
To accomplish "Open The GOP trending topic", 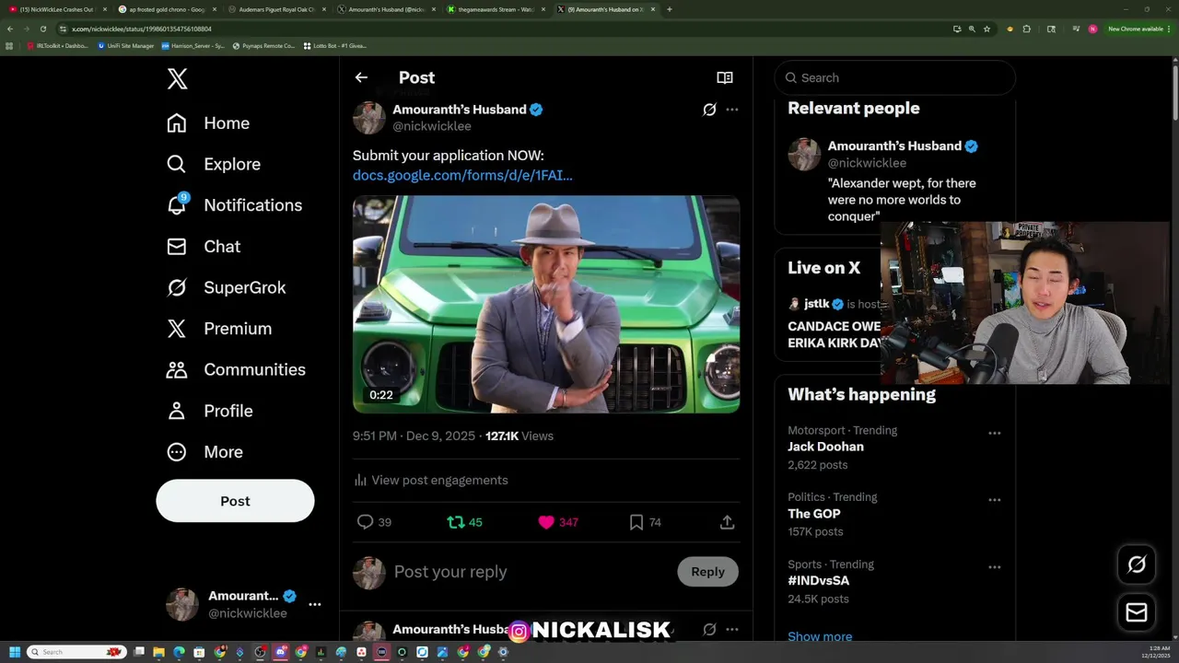I will click(x=813, y=514).
